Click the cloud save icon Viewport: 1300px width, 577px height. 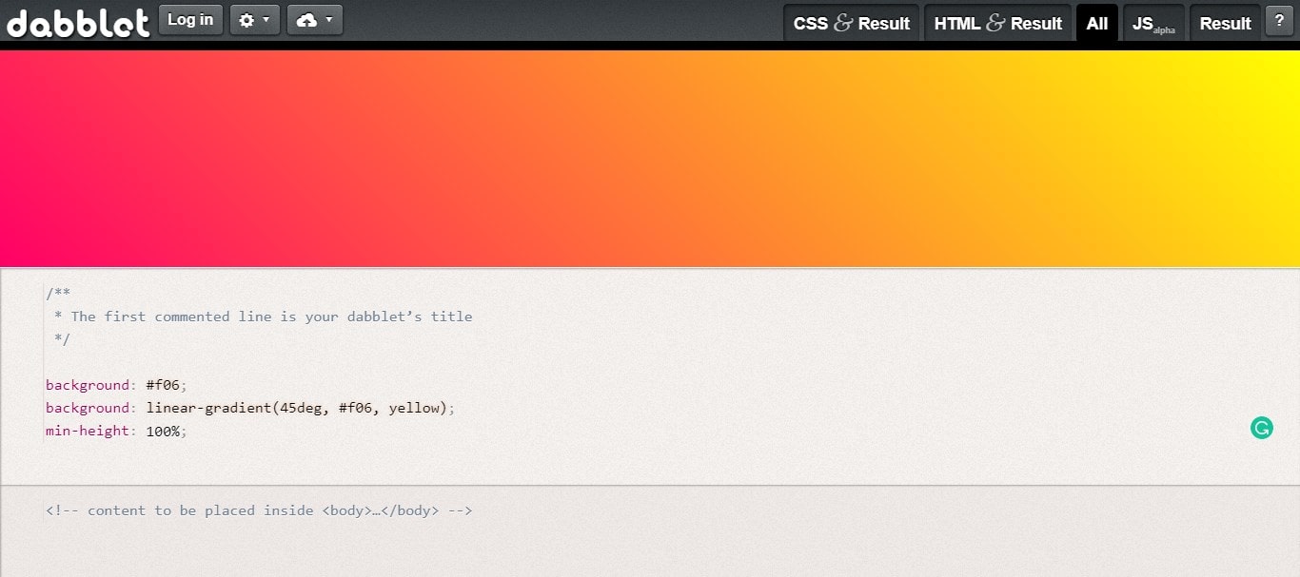click(x=307, y=19)
